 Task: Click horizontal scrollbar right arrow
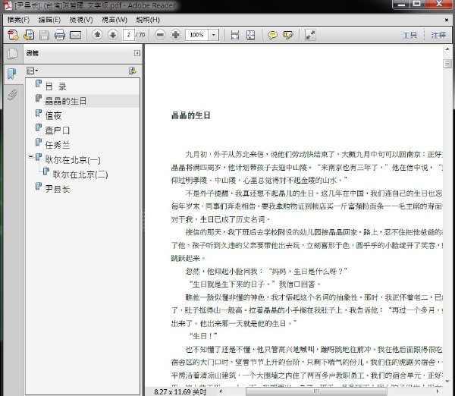pyautogui.click(x=438, y=391)
